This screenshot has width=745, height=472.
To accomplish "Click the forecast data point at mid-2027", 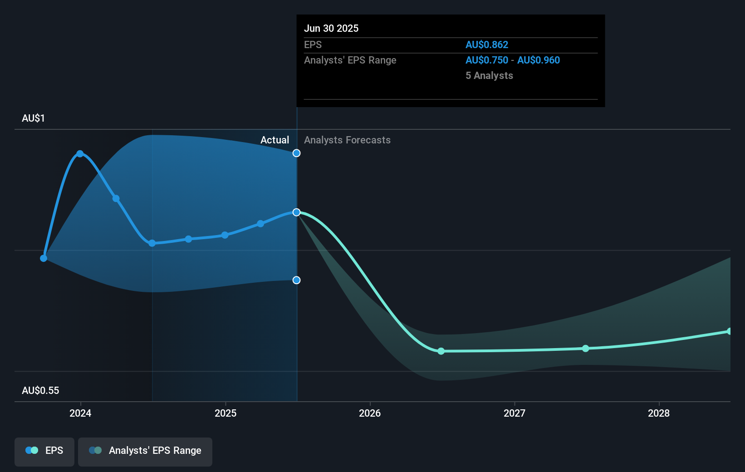I will point(585,349).
